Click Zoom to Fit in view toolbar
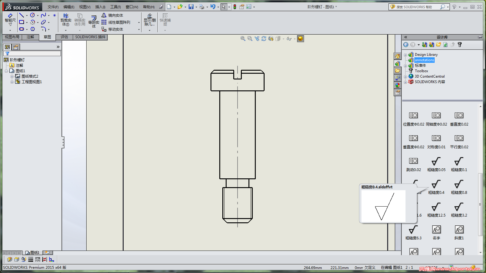Screen dimensions: 486x273 coord(243,39)
